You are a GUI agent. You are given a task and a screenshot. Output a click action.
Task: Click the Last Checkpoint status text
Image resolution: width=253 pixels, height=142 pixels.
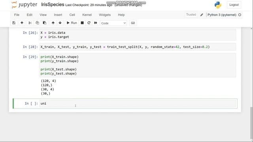pos(89,5)
